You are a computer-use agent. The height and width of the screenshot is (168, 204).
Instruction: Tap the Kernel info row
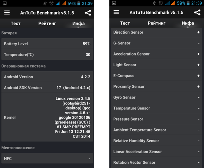pyautogui.click(x=47, y=117)
